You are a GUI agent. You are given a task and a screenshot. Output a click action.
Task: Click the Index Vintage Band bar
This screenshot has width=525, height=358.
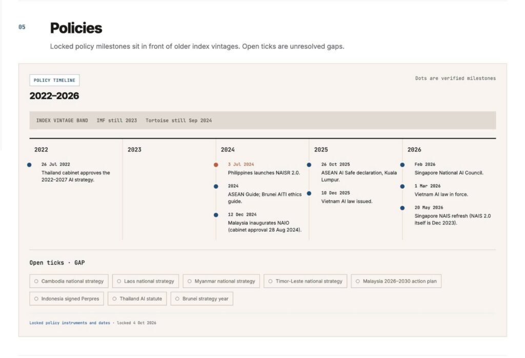[x=262, y=120]
